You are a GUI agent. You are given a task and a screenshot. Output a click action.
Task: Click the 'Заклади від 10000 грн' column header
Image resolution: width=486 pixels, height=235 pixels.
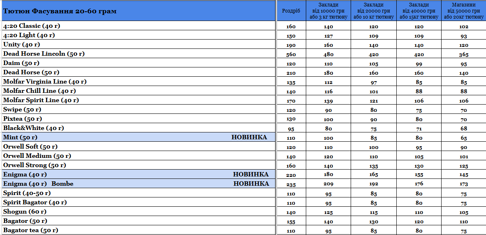[x=328, y=10]
